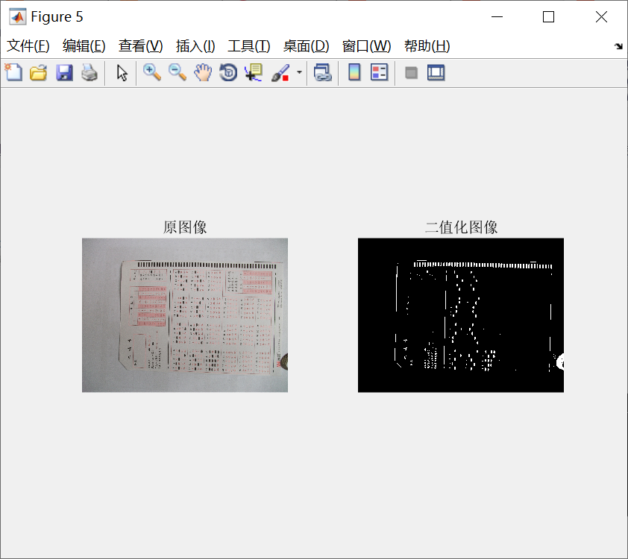Click the Show Plot Tools icon

(436, 73)
